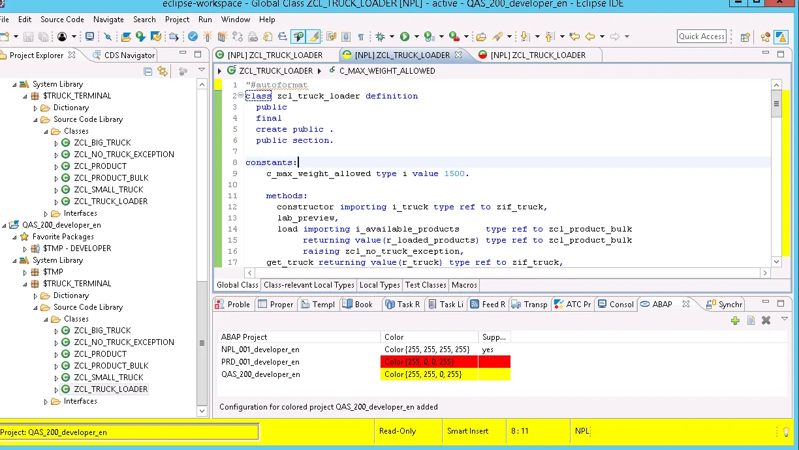
Task: Click the green plus add icon in ABAP view
Action: (x=735, y=320)
